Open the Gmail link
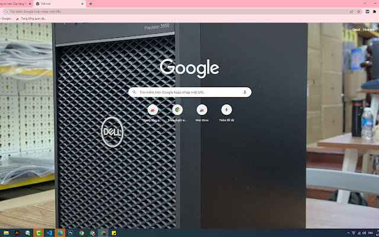This screenshot has width=379, height=237. pyautogui.click(x=356, y=30)
